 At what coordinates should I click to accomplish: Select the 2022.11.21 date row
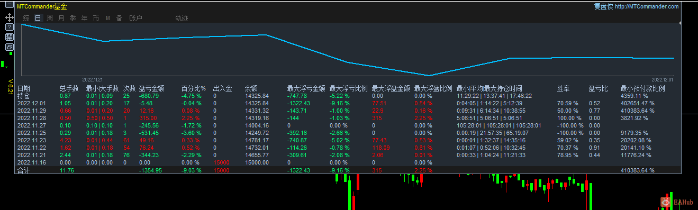(x=32, y=155)
